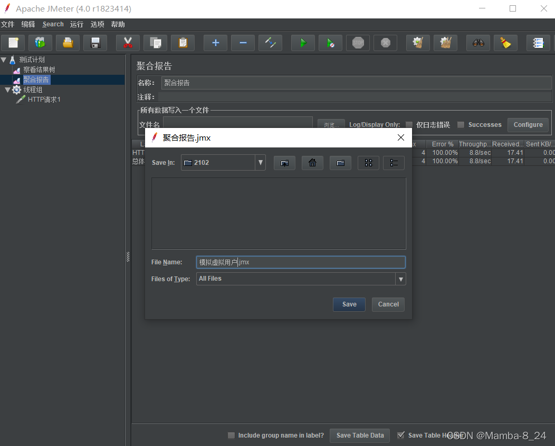Click the Save Table Data button
Screen dimensions: 555x446
[360, 435]
